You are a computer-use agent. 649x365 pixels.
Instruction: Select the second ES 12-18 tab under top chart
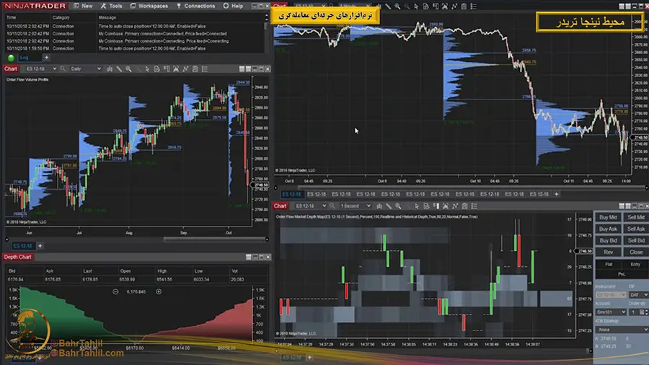(x=317, y=194)
